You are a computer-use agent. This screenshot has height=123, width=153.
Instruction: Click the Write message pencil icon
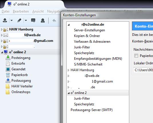[x=19, y=20]
